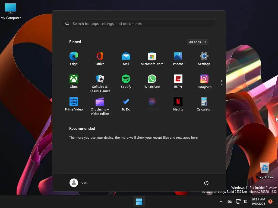Launch the Xbox app
Screen dimensions: 278x208
[74, 81]
